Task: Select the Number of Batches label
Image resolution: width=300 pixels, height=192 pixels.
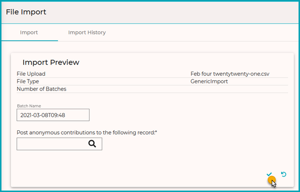Action: 42,89
